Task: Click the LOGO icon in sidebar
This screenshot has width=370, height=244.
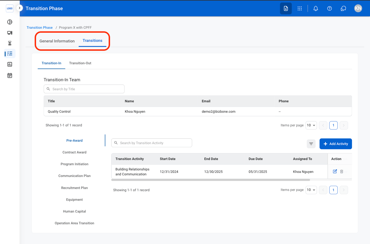Action: [x=10, y=8]
